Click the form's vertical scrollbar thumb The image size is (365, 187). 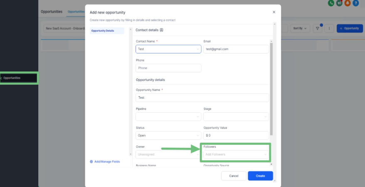271,88
